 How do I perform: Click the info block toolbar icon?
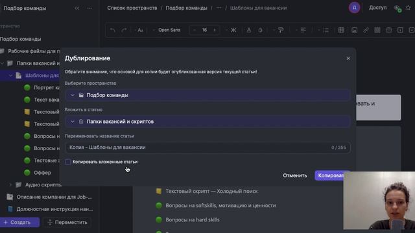tap(400, 30)
